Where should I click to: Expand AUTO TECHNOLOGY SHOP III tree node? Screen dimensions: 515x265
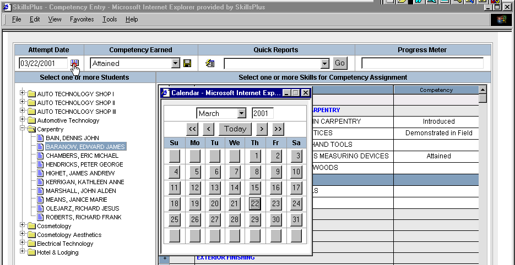tap(23, 111)
